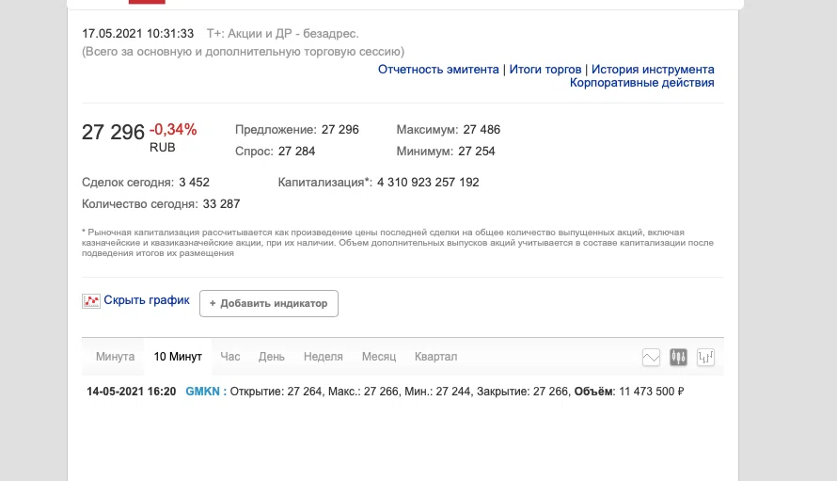Click the chart icon beside Скрыть график
The width and height of the screenshot is (837, 481).
click(91, 301)
